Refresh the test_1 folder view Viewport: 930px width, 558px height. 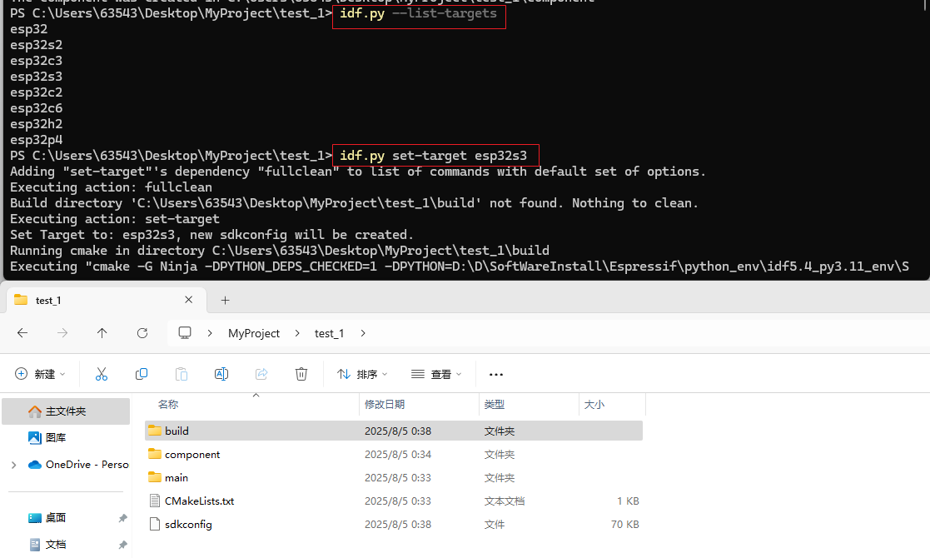(142, 333)
